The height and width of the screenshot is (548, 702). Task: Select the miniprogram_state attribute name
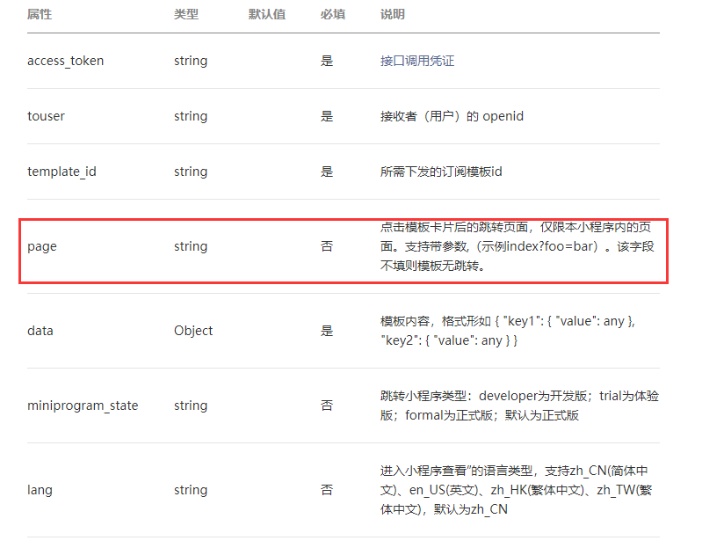pos(83,406)
